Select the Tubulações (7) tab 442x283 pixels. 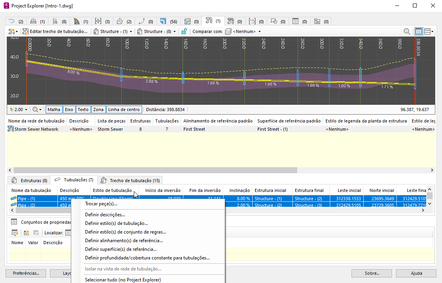[x=74, y=180]
